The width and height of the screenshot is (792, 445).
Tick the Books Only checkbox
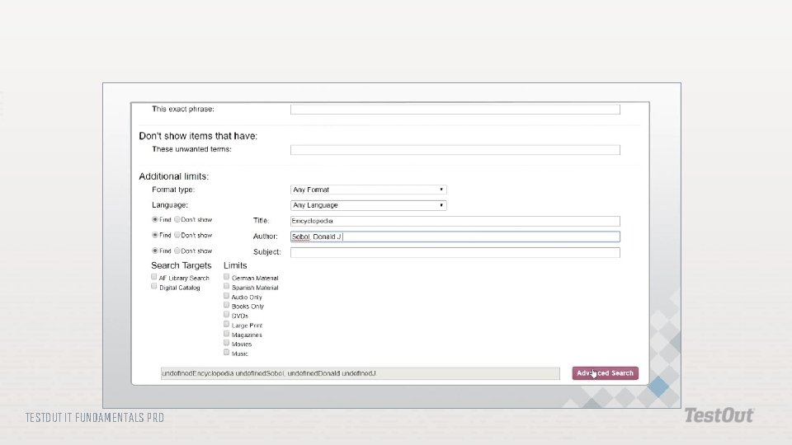click(226, 305)
